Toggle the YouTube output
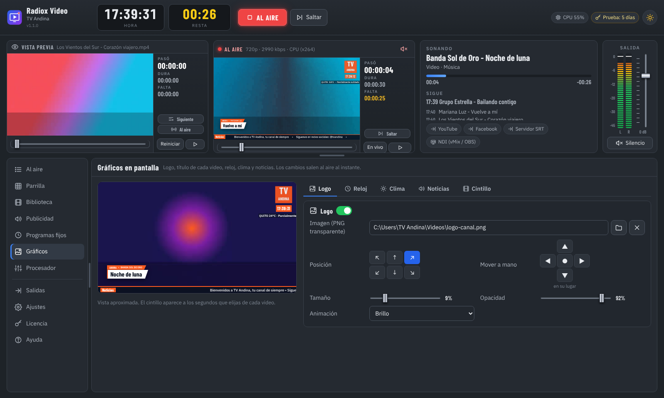Image resolution: width=664 pixels, height=398 pixels. pyautogui.click(x=444, y=129)
